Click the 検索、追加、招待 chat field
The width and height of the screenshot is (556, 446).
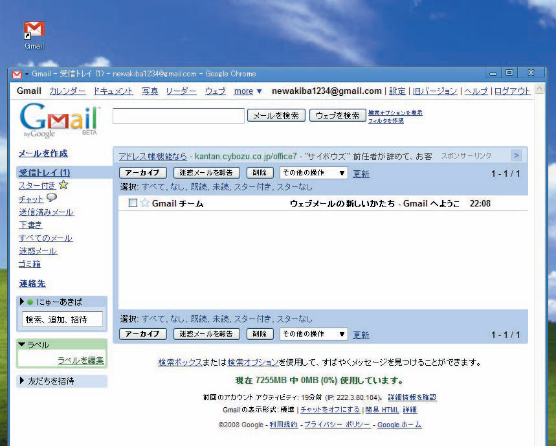coord(62,319)
